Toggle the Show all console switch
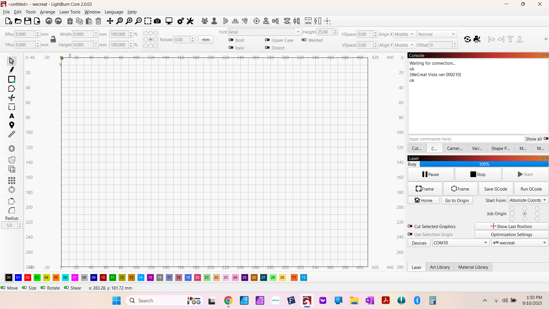Viewport: 549px width, 309px height. (546, 139)
